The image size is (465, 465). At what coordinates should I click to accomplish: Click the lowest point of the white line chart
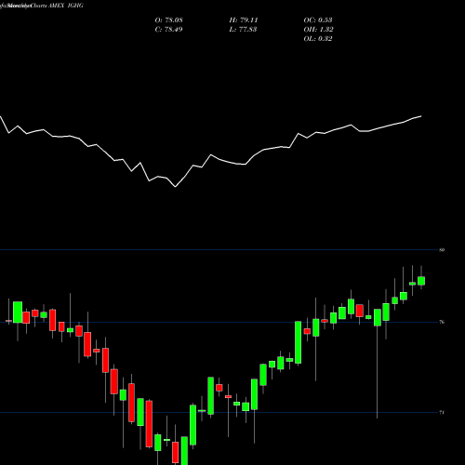(x=176, y=187)
